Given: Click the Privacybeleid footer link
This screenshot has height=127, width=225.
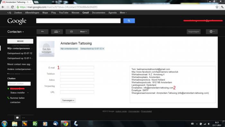Looking at the screenshot, I should tap(146, 111).
